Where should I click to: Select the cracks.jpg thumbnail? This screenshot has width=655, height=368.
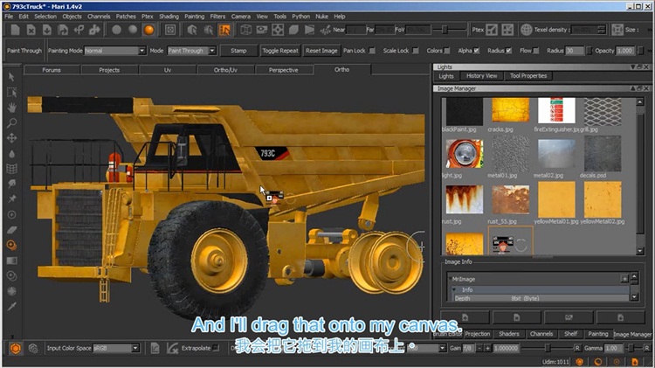pyautogui.click(x=510, y=110)
